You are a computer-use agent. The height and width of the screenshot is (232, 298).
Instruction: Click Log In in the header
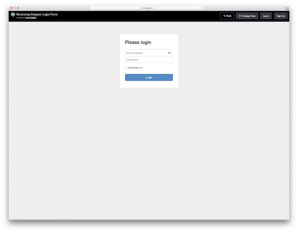click(x=266, y=16)
